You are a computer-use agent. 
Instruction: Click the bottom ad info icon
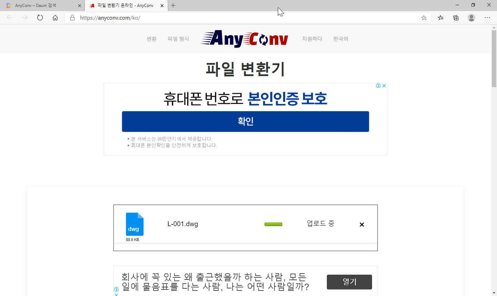coord(116,289)
